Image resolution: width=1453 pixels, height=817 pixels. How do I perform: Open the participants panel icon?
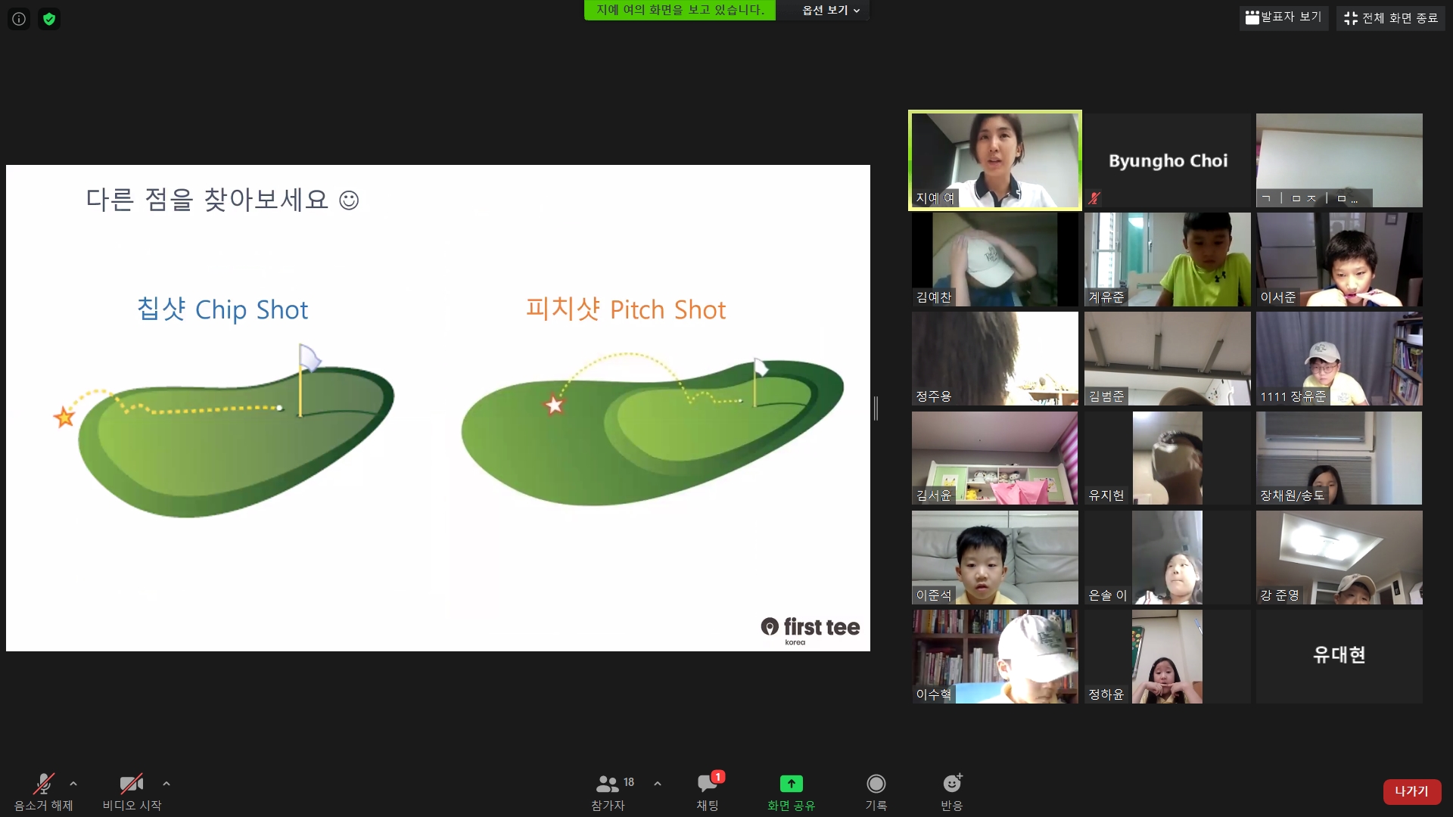[x=608, y=784]
